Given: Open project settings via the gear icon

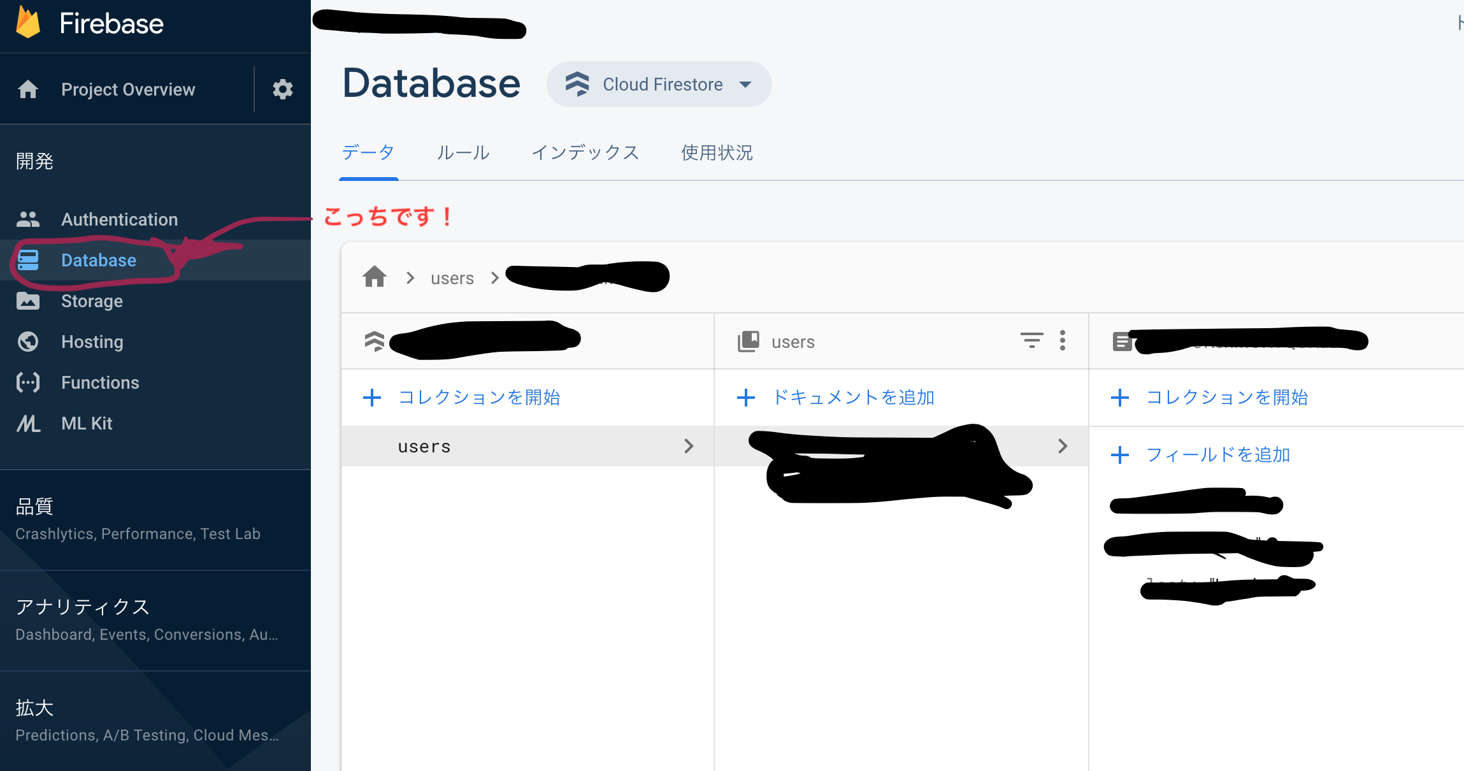Looking at the screenshot, I should 283,89.
